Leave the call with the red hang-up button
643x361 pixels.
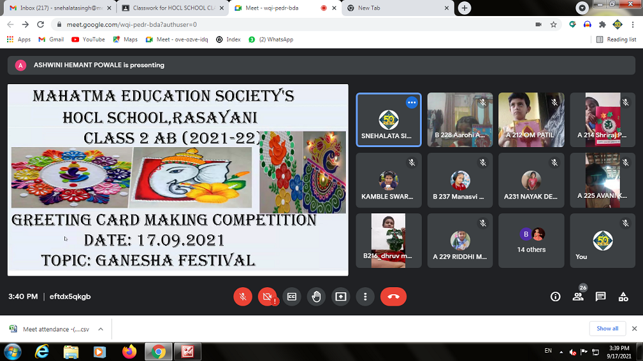393,296
